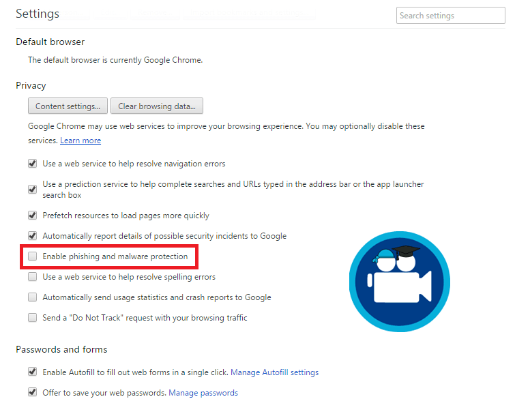Enable the Do Not Track request checkbox

[32, 318]
